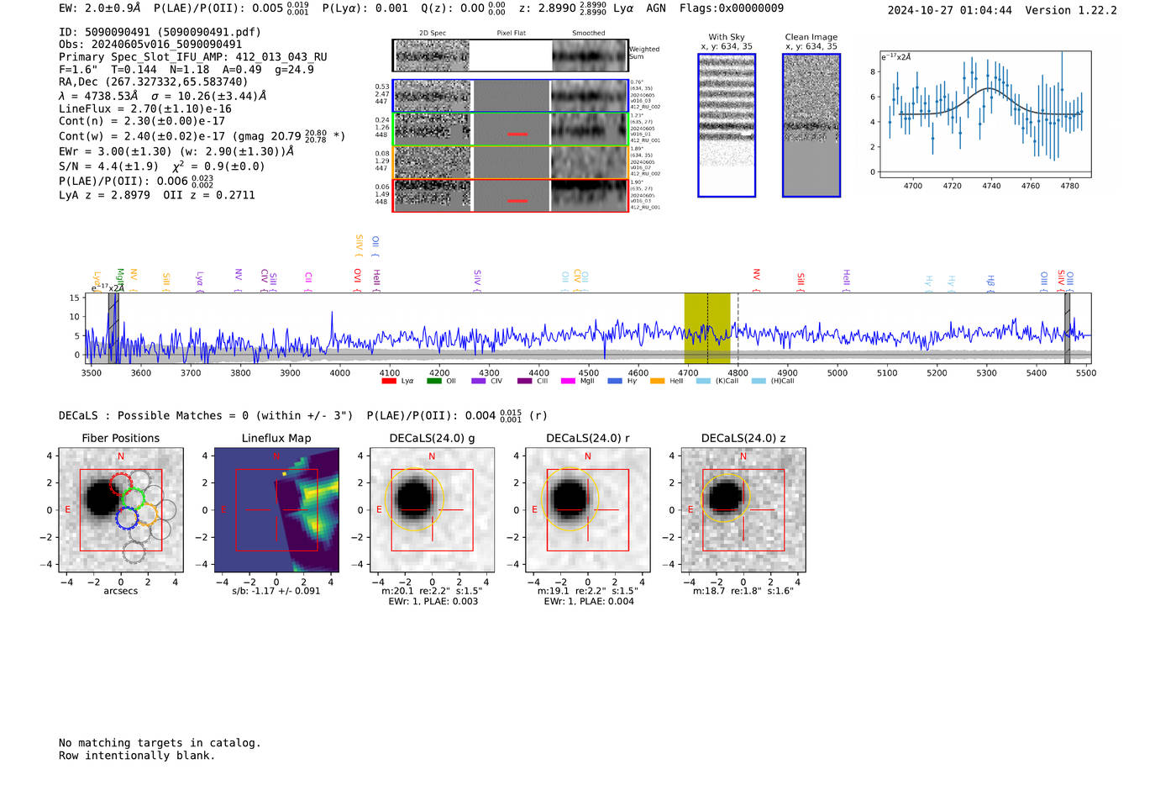1176x801 pixels.
Task: Click the OII z = 0.2711 text
Action: point(209,195)
